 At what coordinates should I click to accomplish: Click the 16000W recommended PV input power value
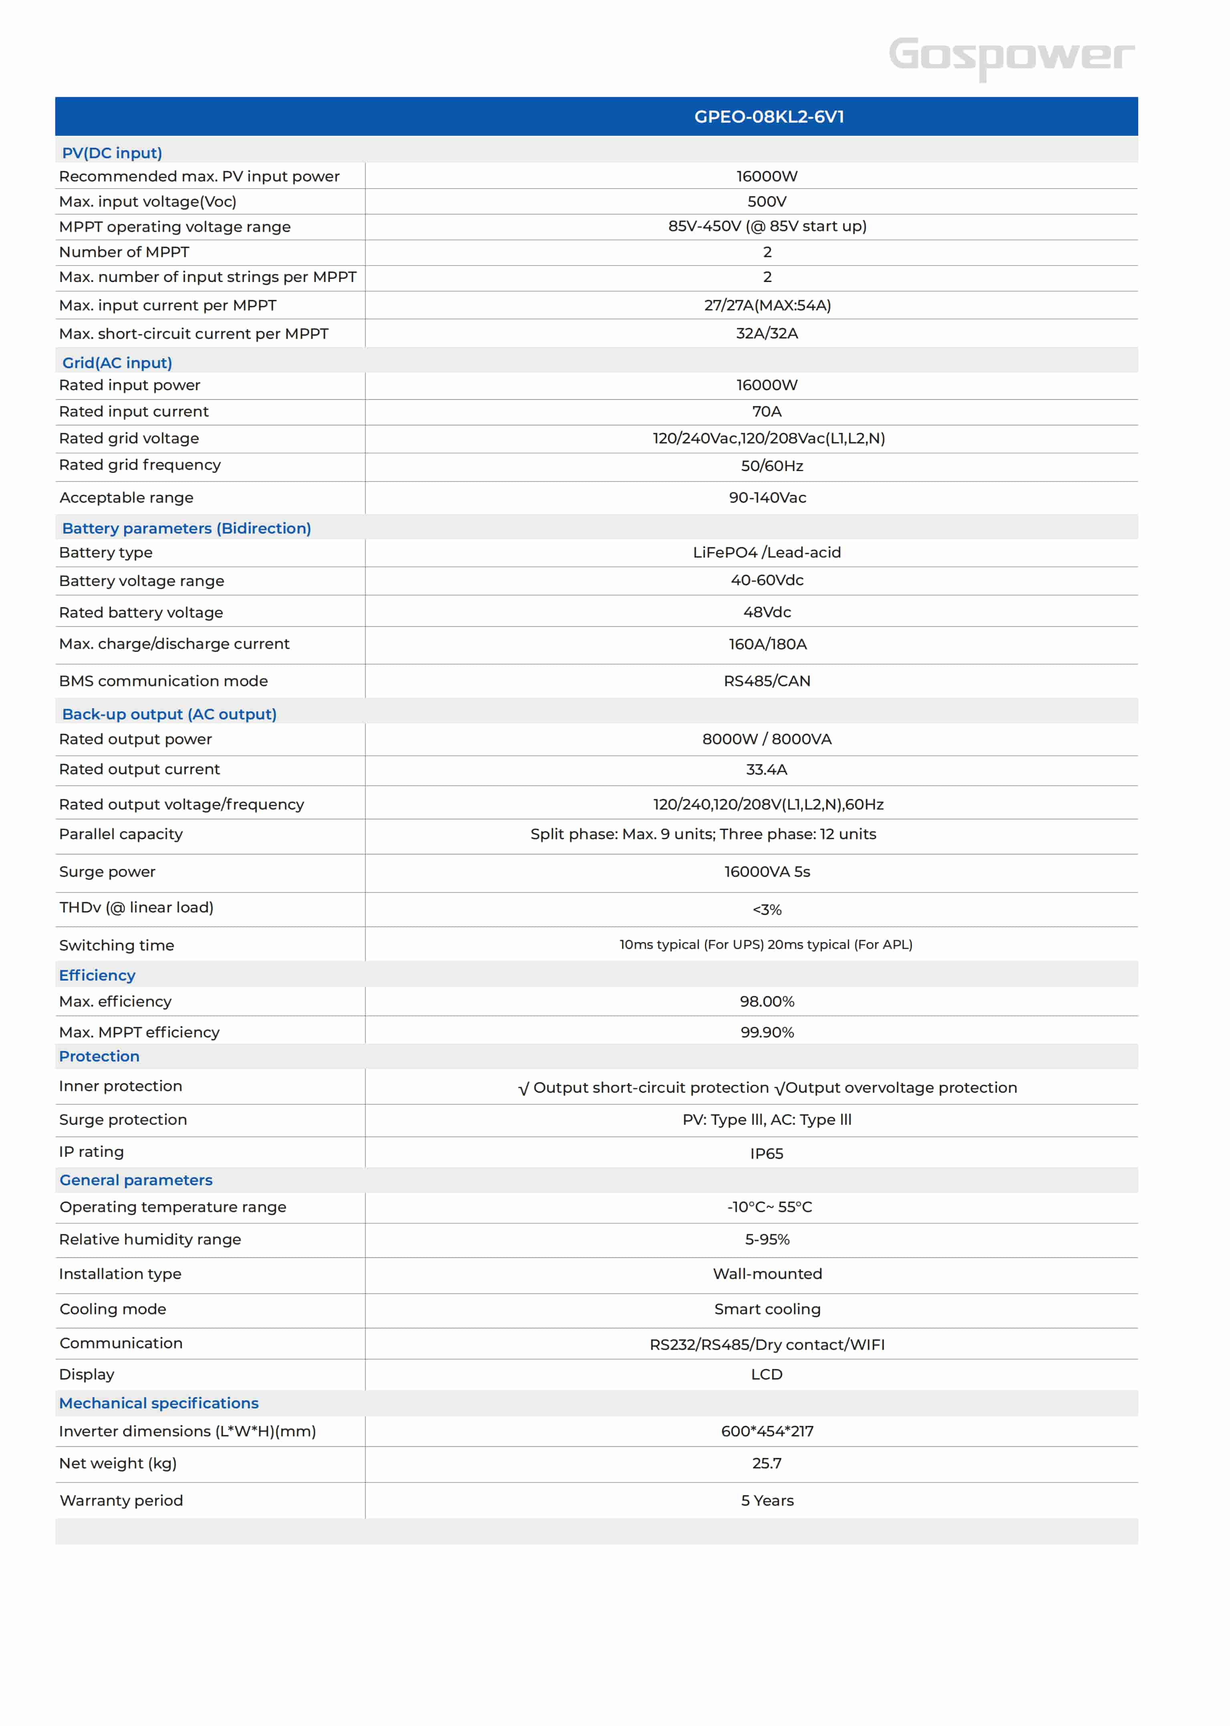tap(767, 177)
